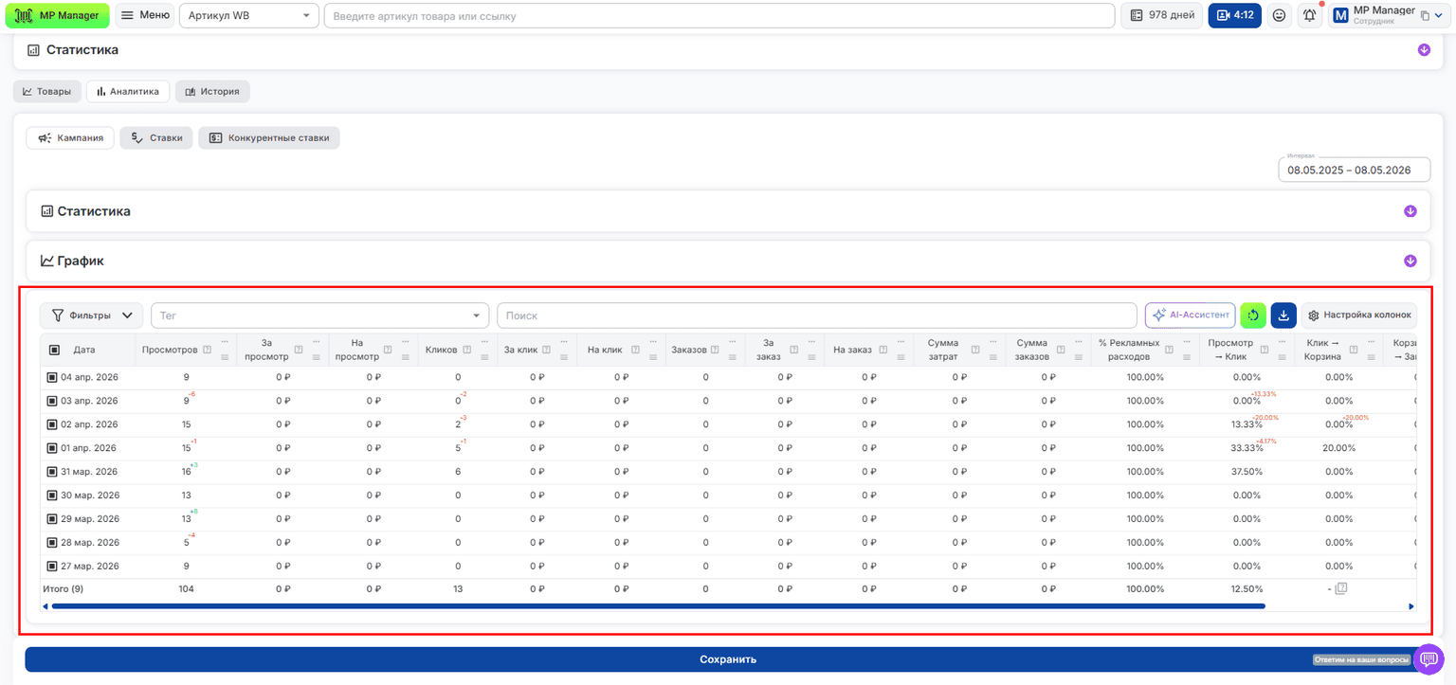
Task: Click the blue download table icon
Action: [x=1283, y=315]
